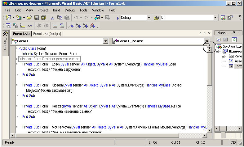Open the Debug configuration dropdown
This screenshot has width=244, height=147.
click(x=149, y=18)
